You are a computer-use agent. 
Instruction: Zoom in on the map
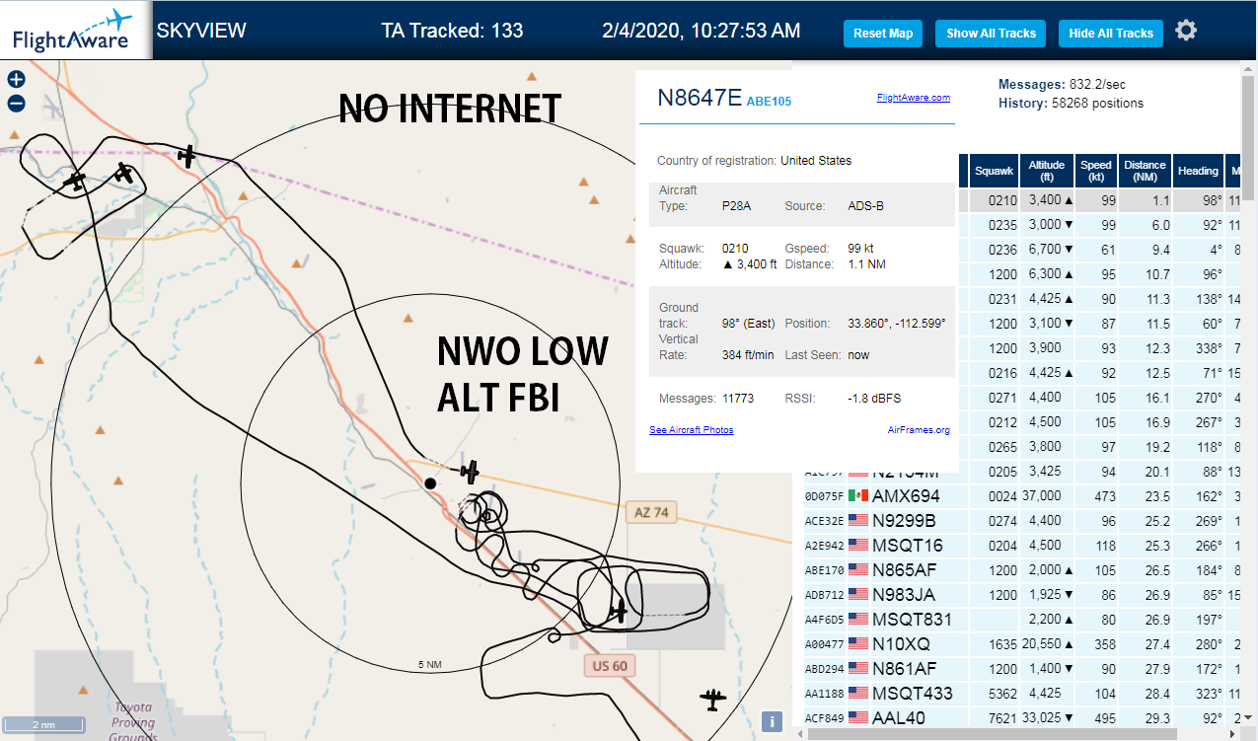click(16, 80)
